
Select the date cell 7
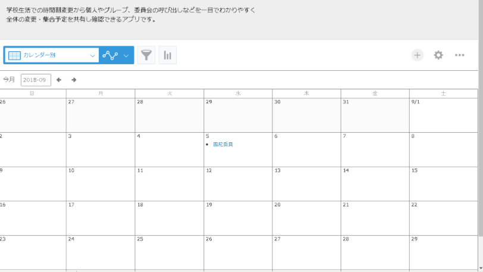[x=375, y=150]
